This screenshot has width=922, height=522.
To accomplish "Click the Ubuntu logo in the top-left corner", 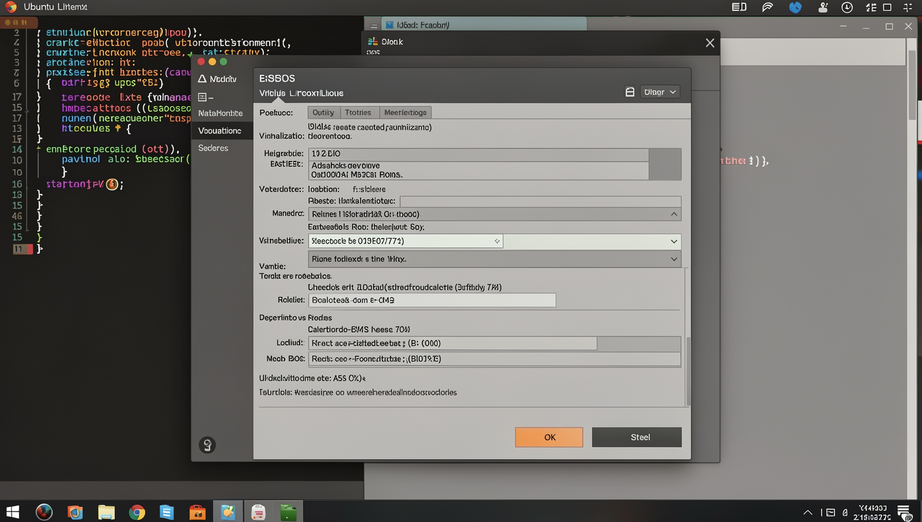I will [x=10, y=7].
